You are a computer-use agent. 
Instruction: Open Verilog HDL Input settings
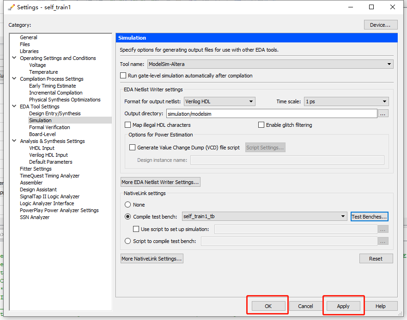[49, 155]
